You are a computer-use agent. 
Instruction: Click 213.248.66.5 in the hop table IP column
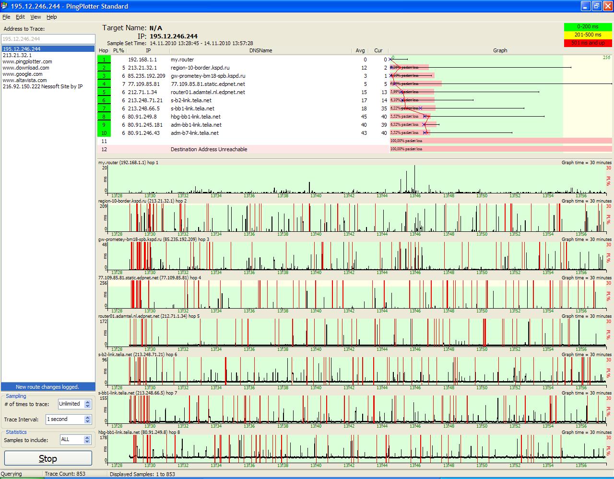[x=144, y=108]
